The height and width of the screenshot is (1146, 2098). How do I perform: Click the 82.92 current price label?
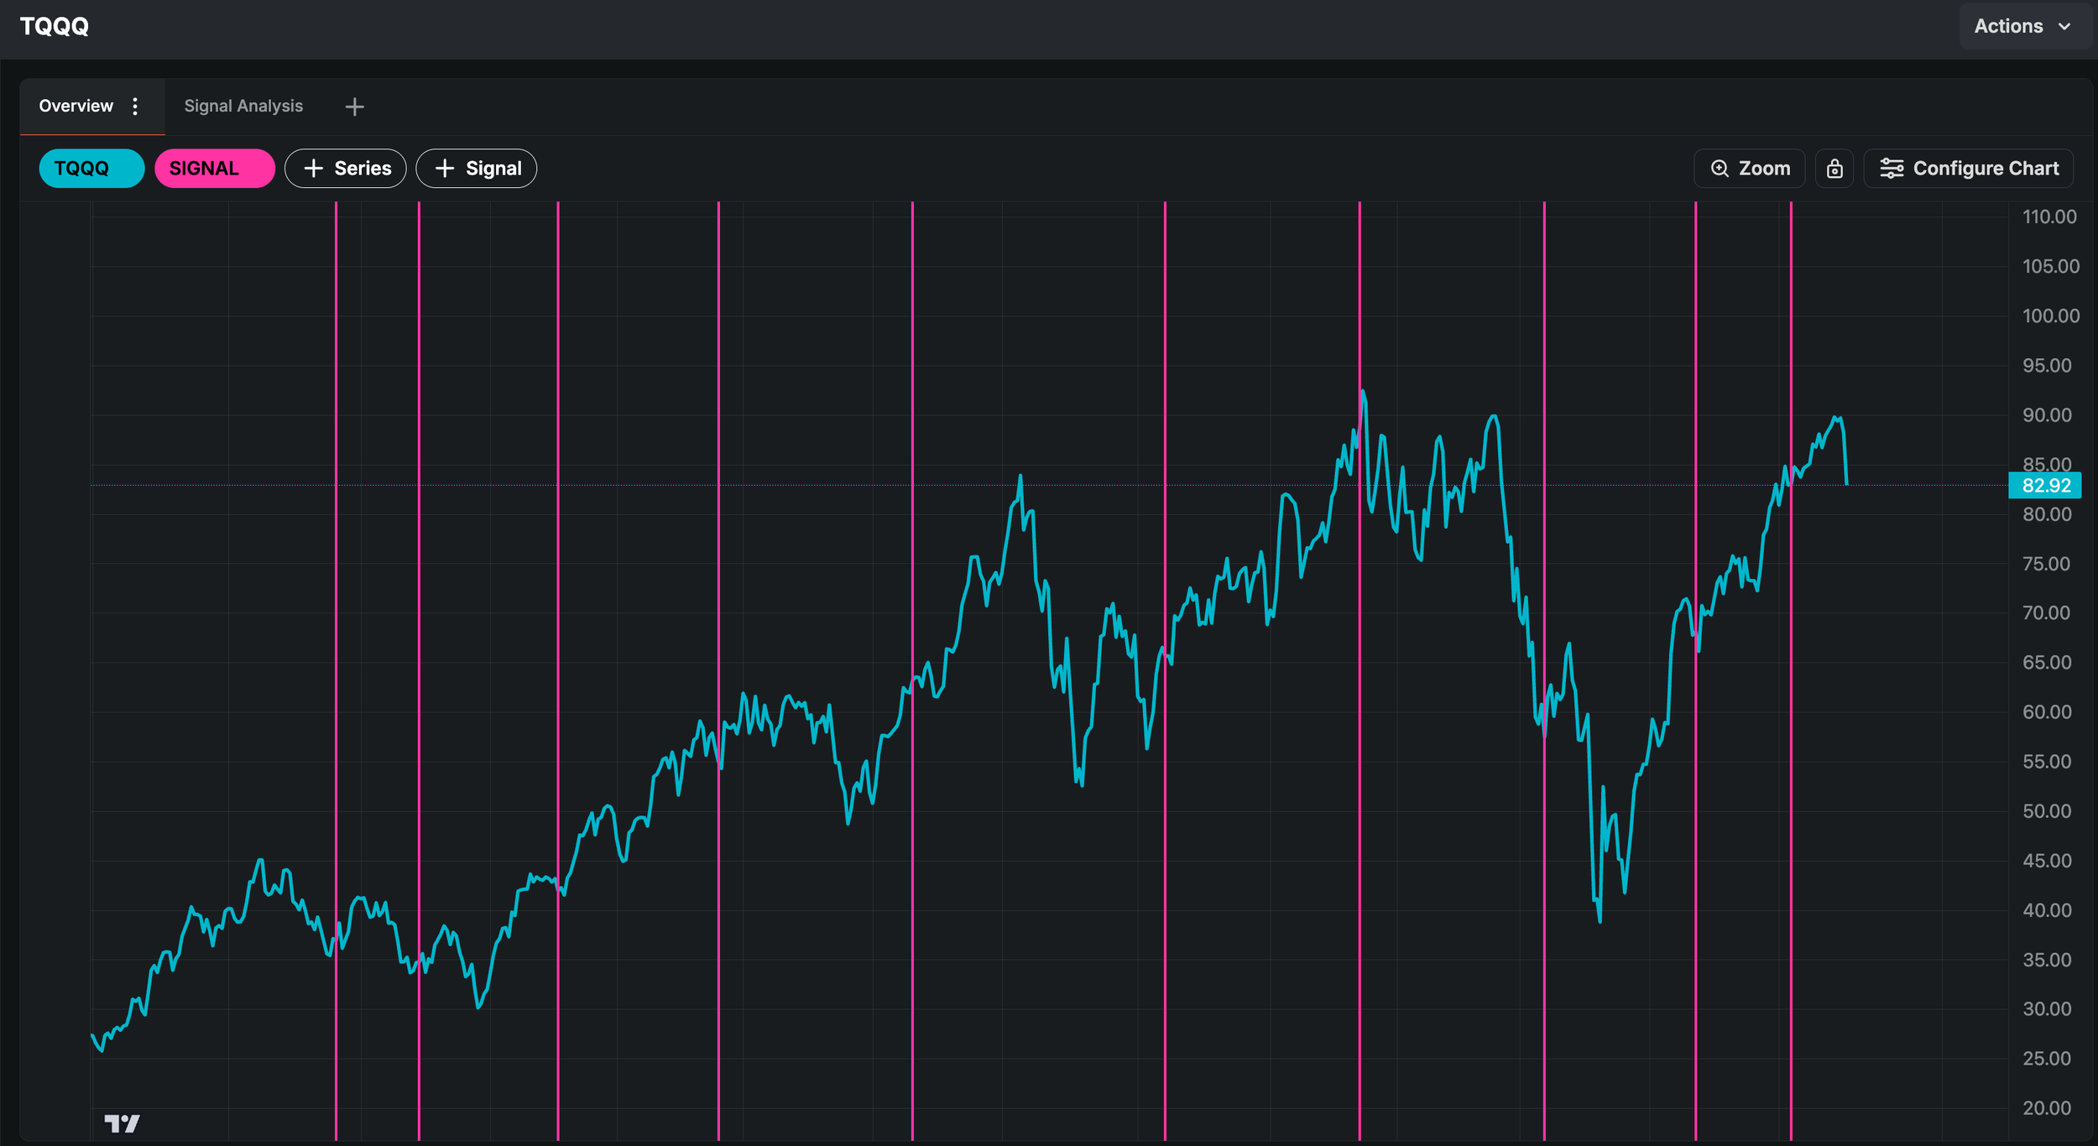[2046, 486]
